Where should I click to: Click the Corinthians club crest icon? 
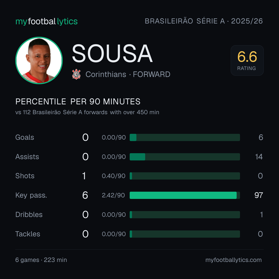[x=76, y=74]
